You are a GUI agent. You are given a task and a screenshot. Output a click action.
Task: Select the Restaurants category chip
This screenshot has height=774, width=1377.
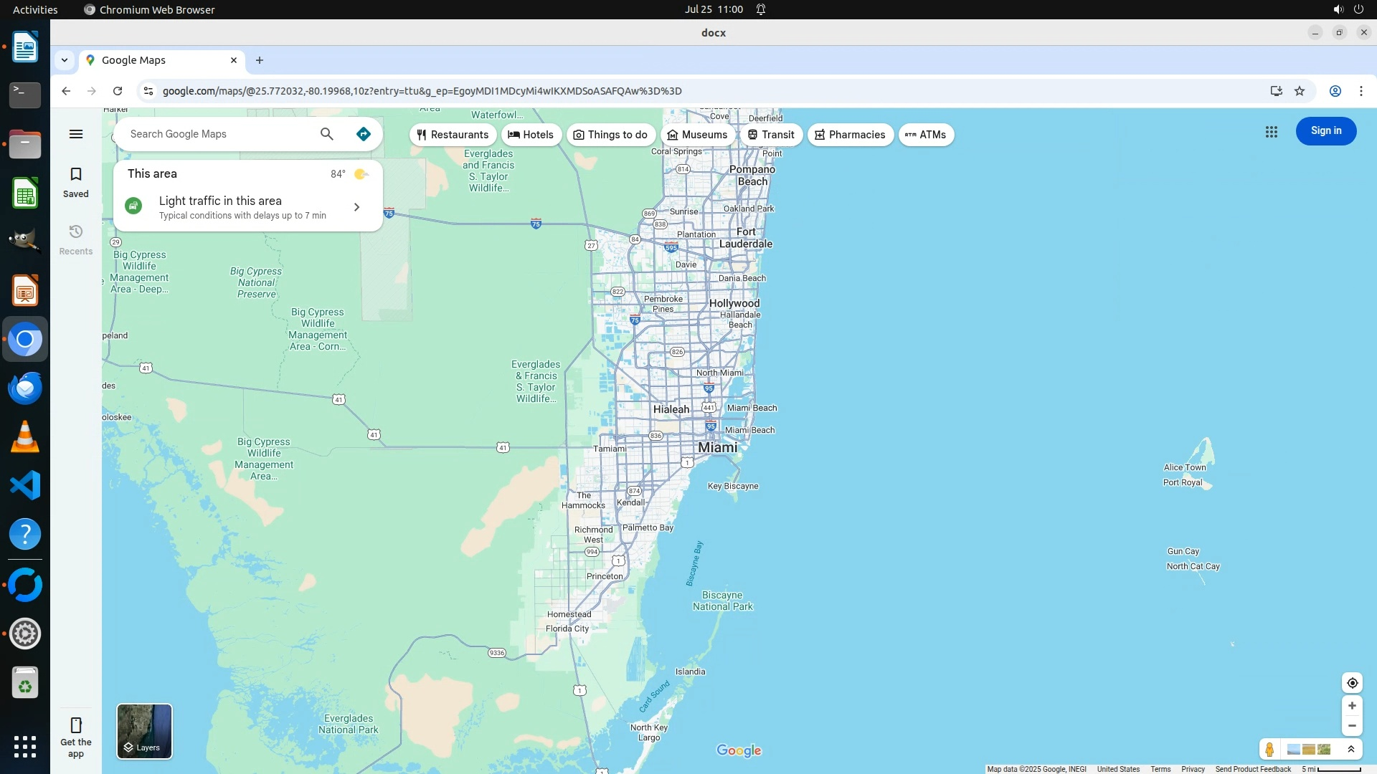(453, 135)
